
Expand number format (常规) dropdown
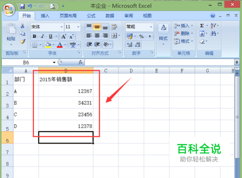click(x=151, y=27)
